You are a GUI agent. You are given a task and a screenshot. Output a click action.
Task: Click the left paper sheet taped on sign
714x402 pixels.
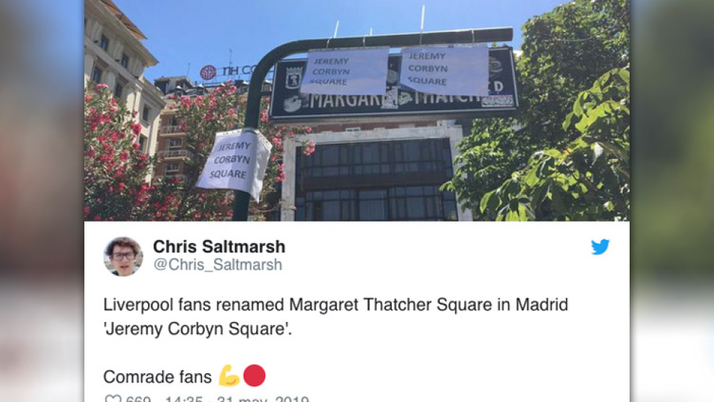345,71
